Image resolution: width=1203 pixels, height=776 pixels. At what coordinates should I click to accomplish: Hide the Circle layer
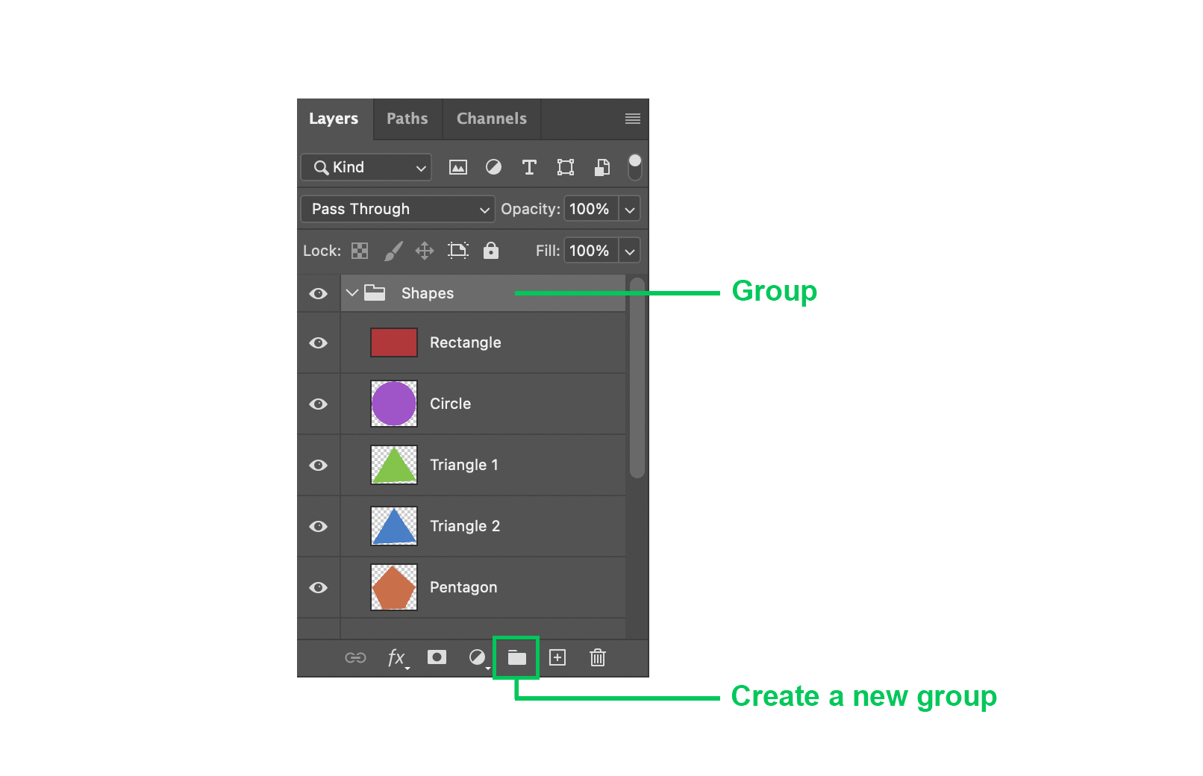click(319, 404)
